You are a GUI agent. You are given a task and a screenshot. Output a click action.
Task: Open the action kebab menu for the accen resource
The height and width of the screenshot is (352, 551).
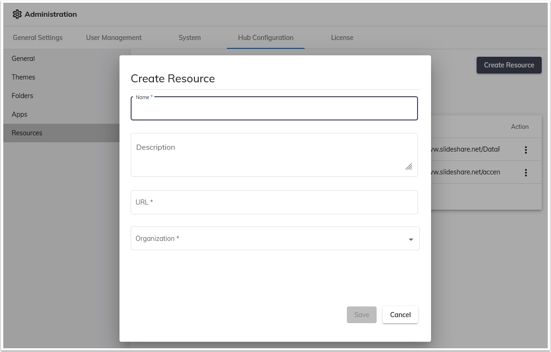(x=526, y=172)
